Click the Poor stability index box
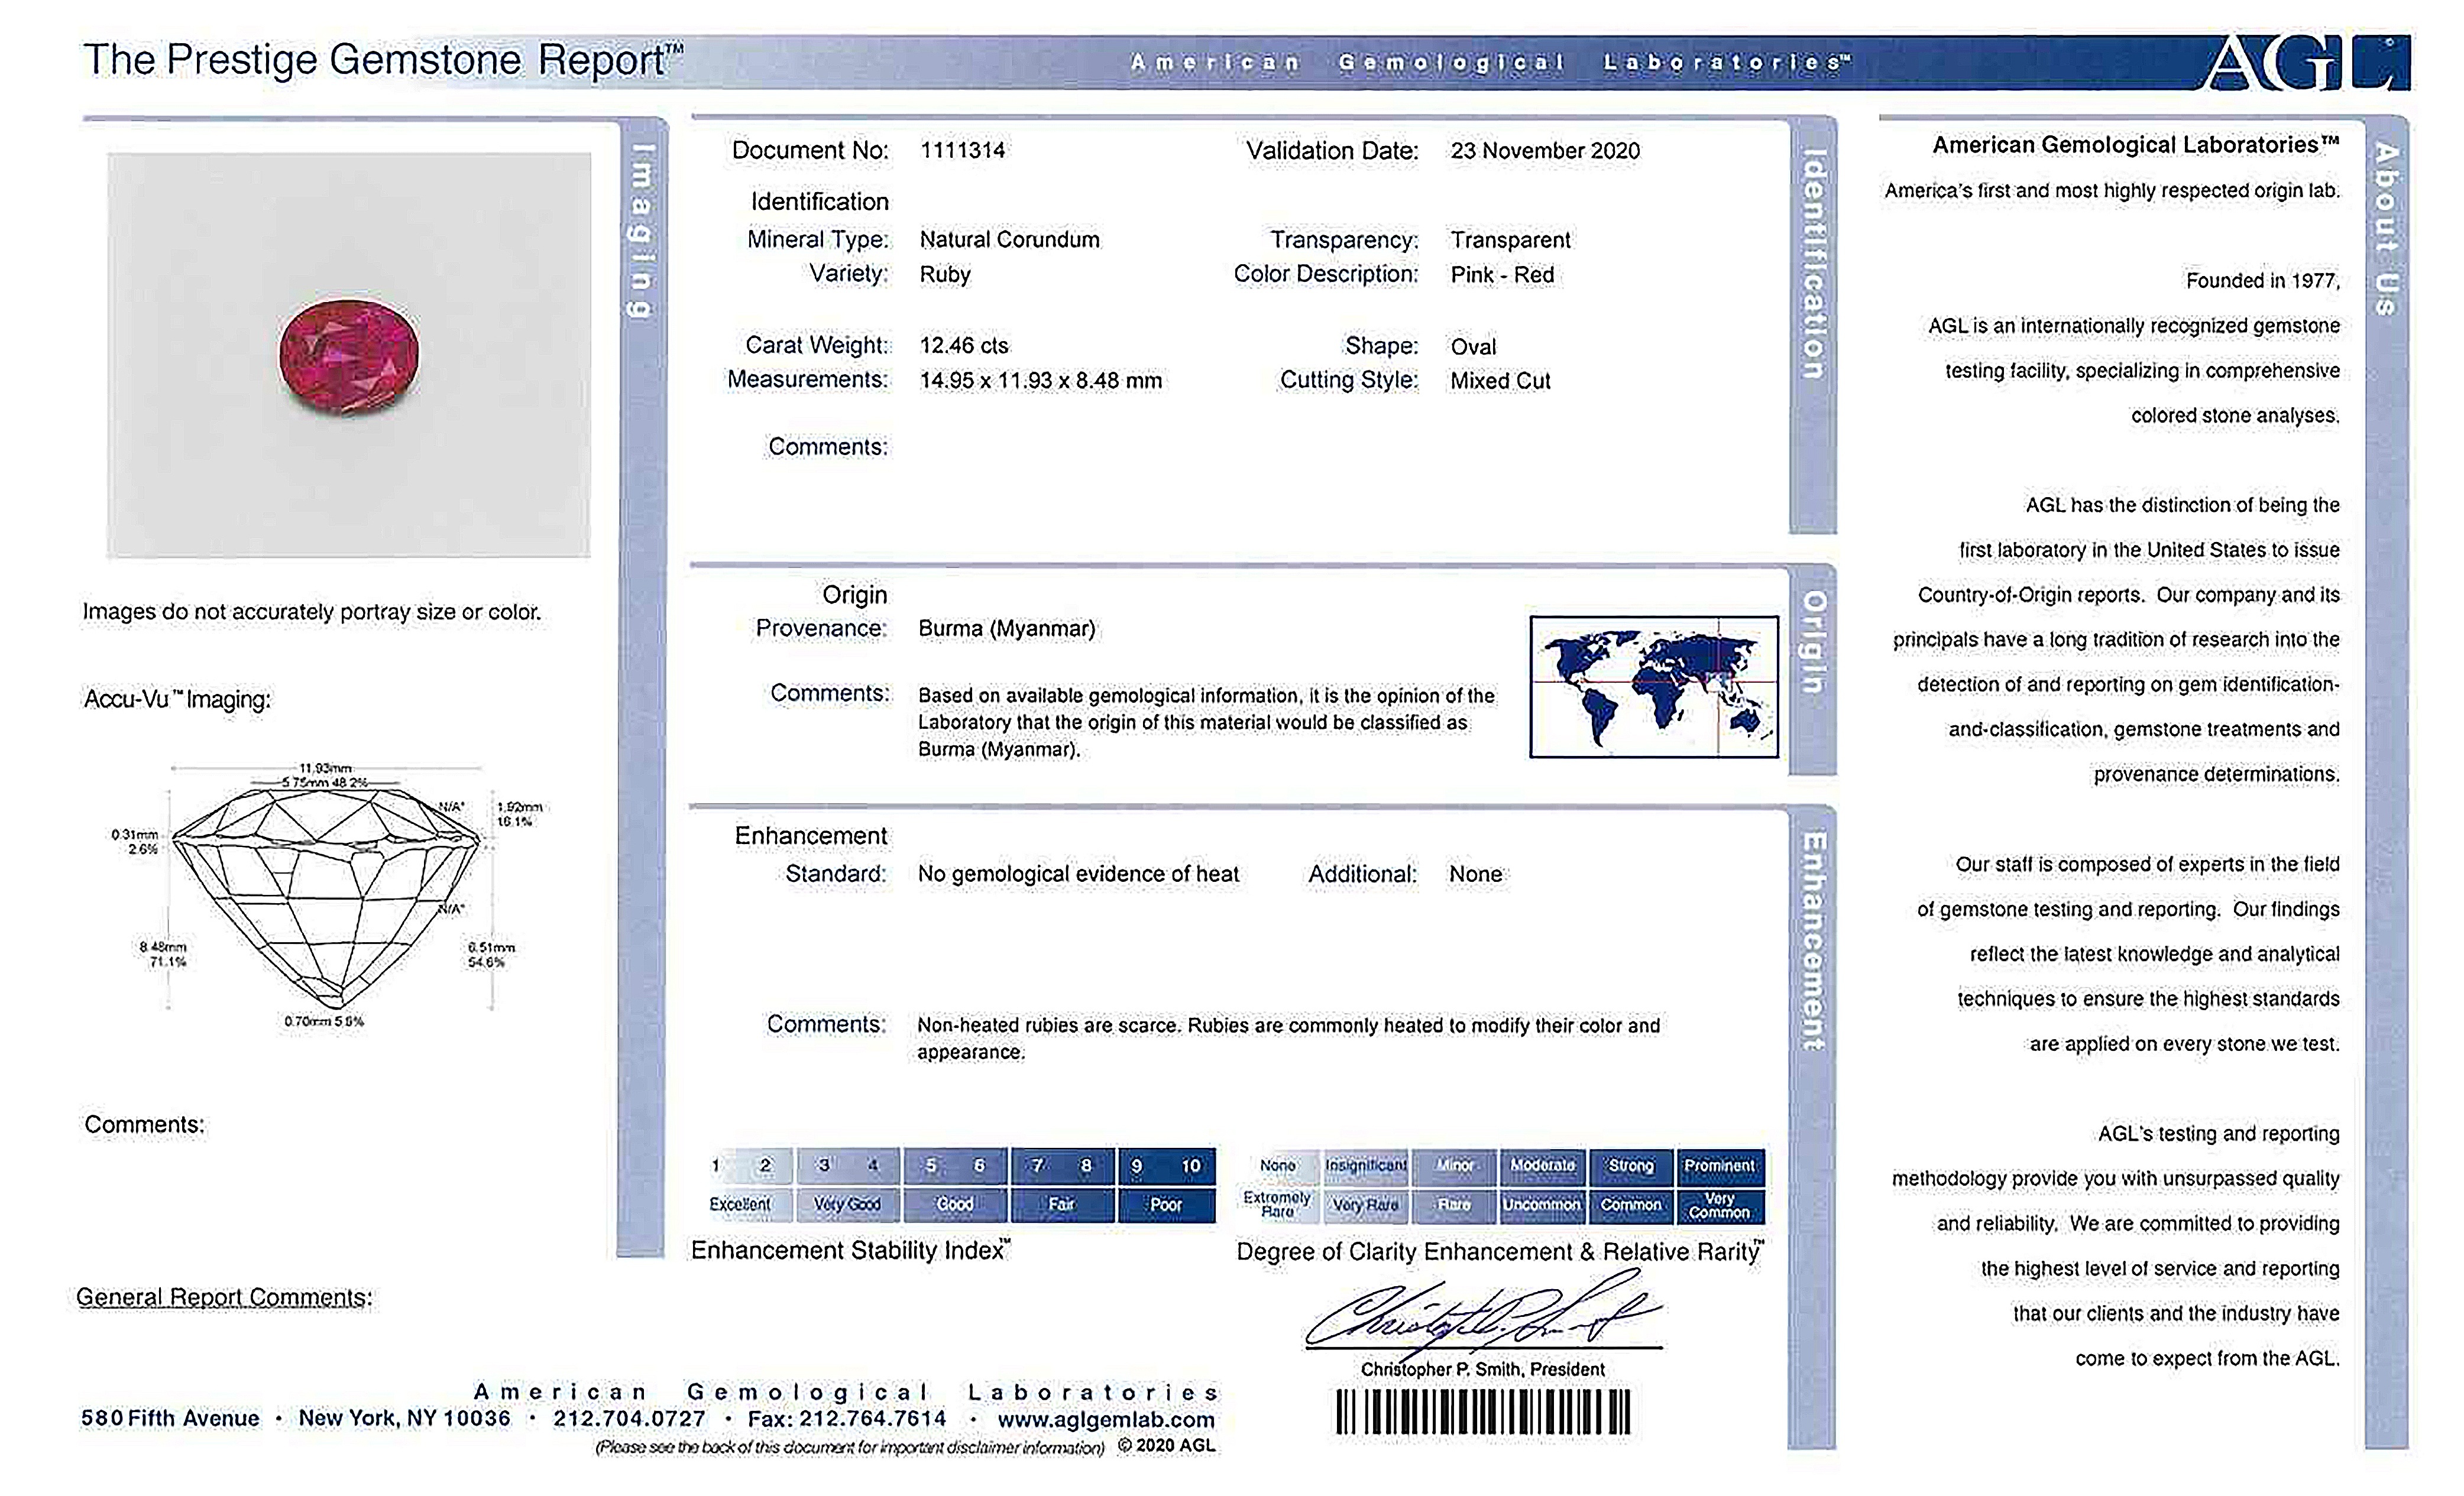The image size is (2464, 1496). (1166, 1204)
